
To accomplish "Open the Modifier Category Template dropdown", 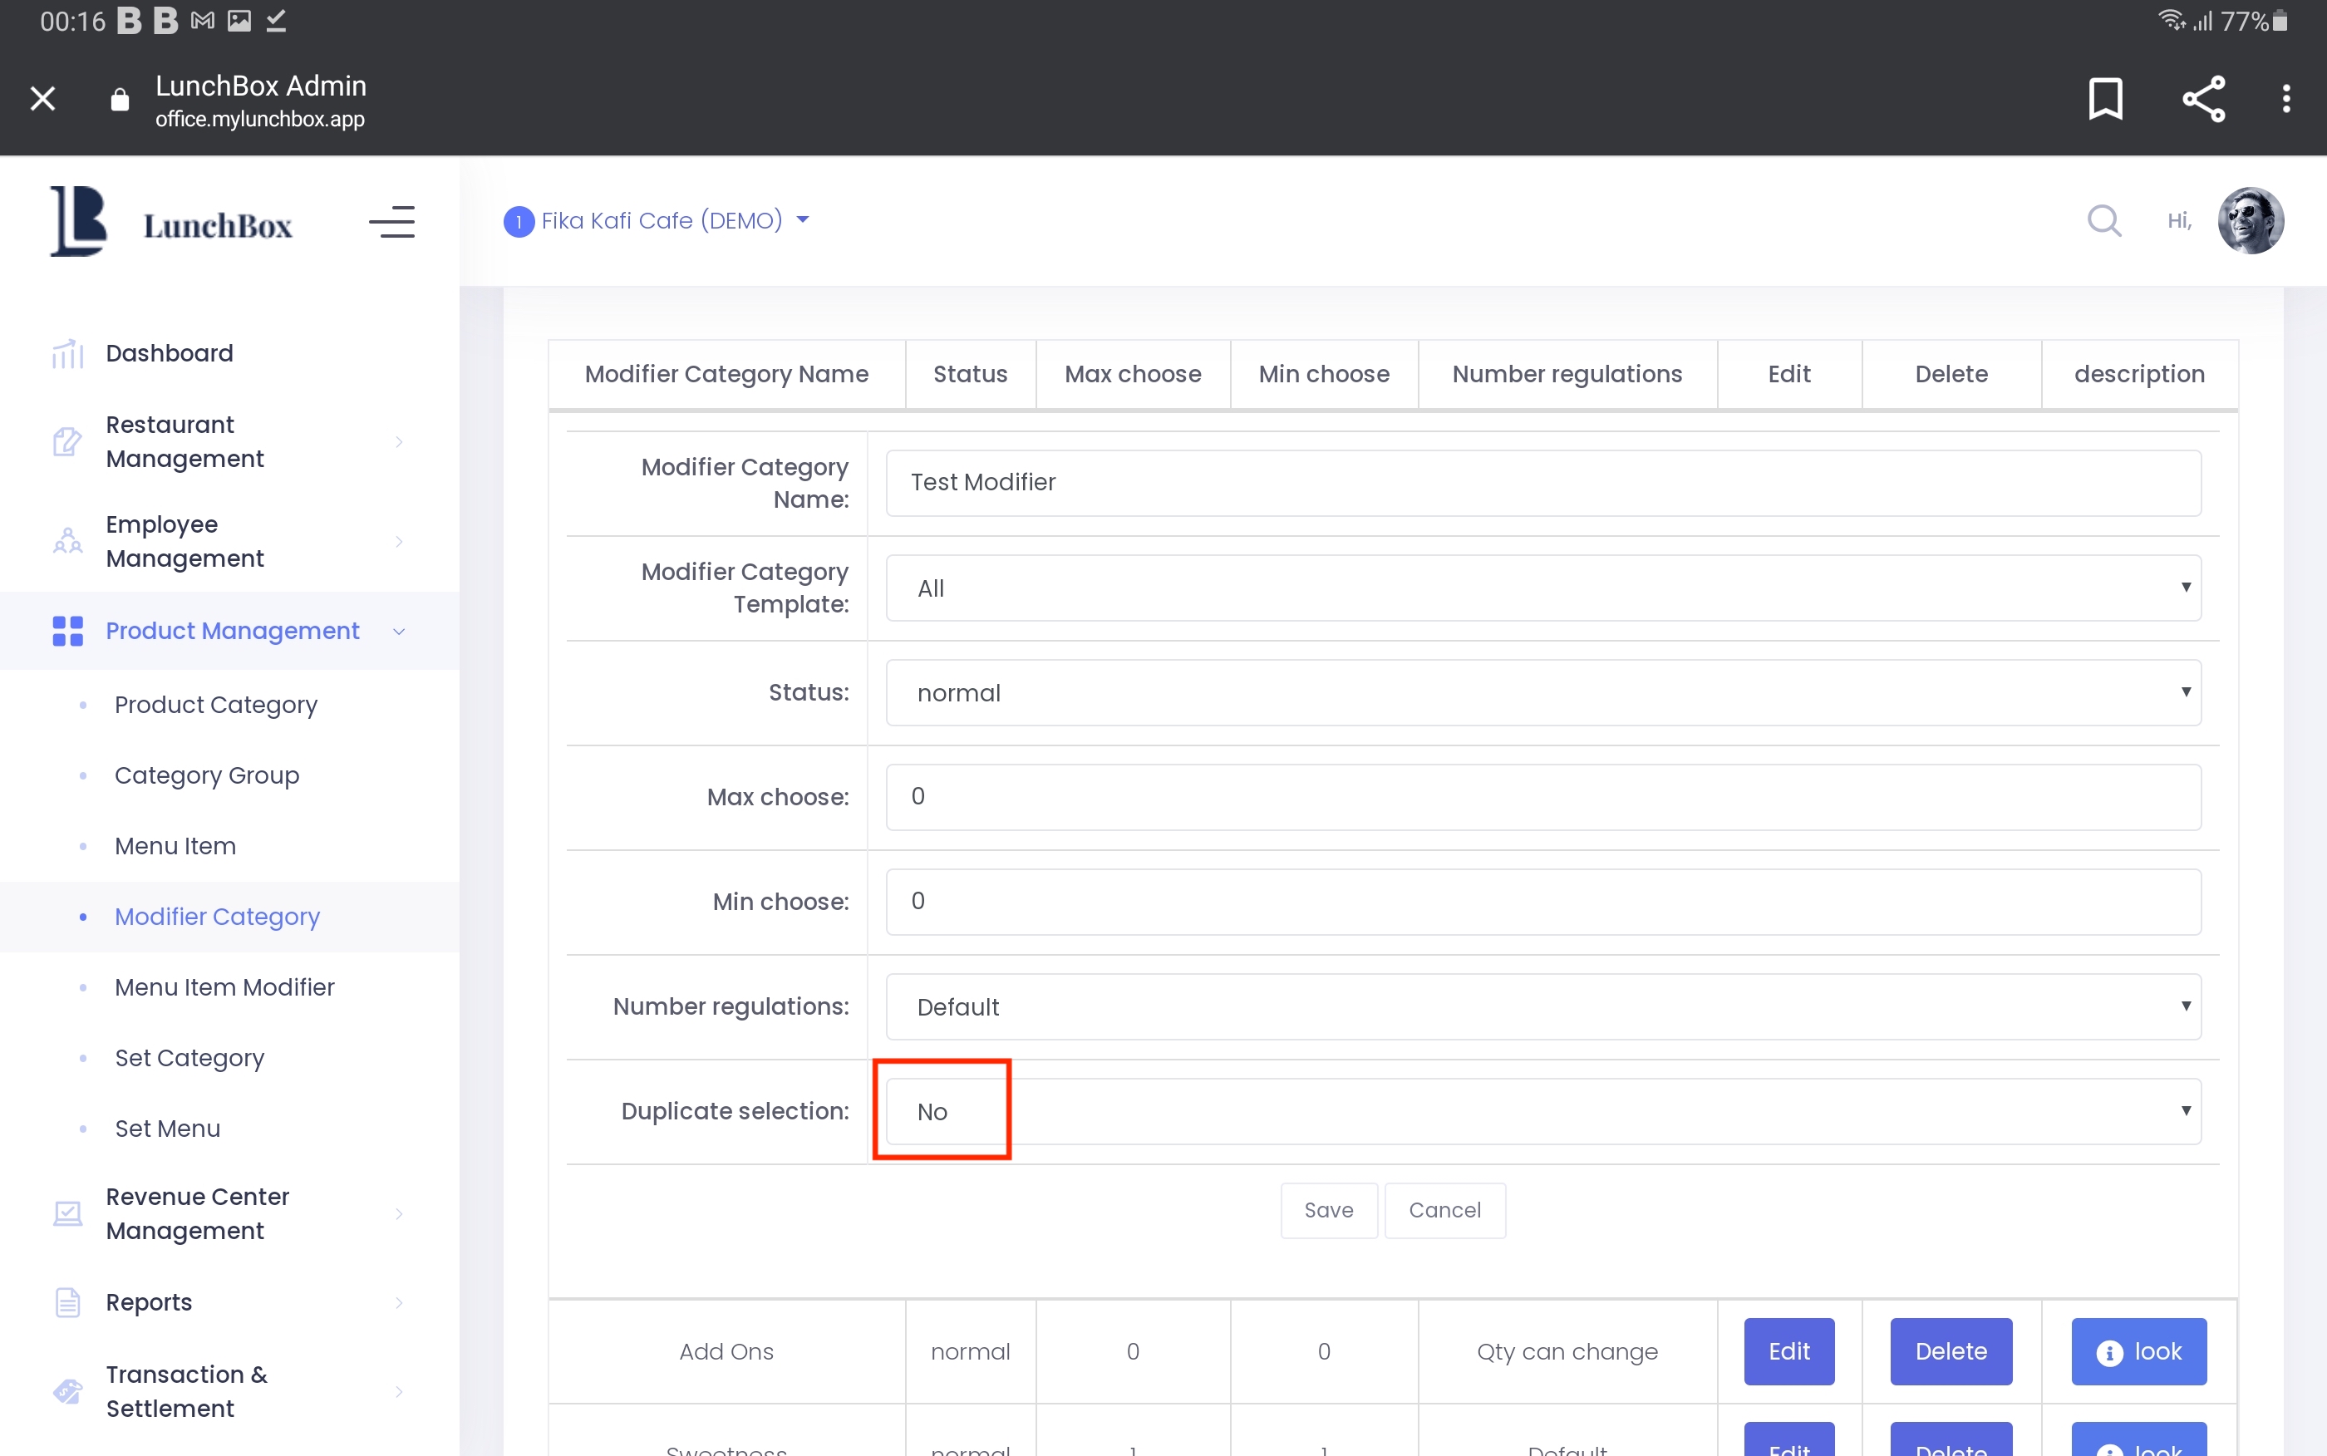I will (1542, 588).
